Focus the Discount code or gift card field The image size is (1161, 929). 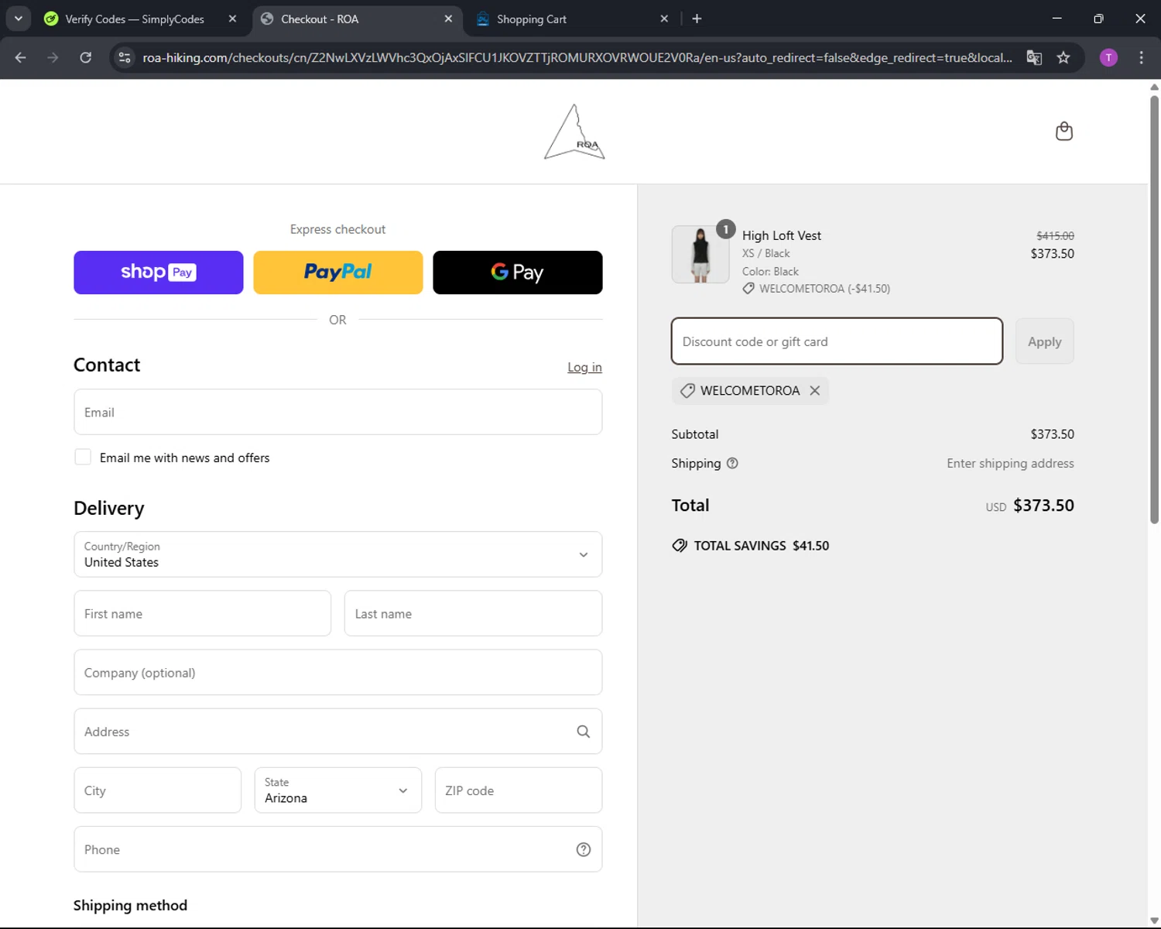[837, 341]
